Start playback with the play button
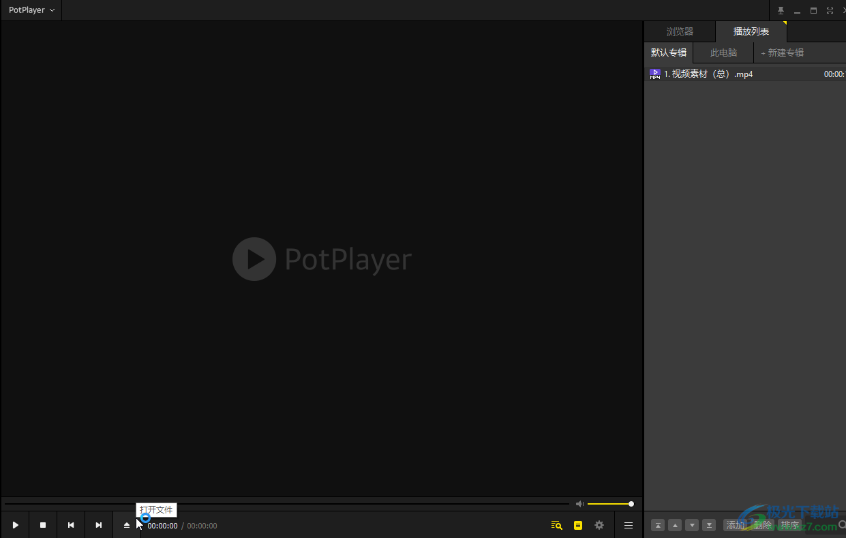 pyautogui.click(x=15, y=525)
